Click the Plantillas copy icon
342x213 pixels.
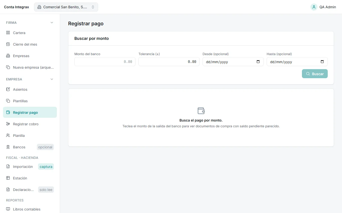tap(8, 101)
